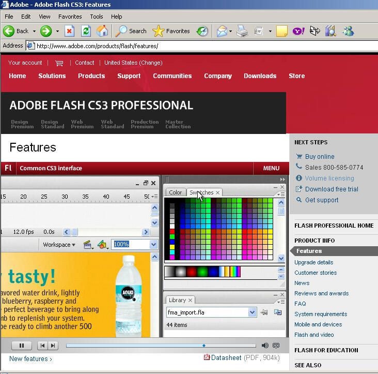Pick the green radial gradient swatch
378x374 pixels.
pyautogui.click(x=202, y=272)
